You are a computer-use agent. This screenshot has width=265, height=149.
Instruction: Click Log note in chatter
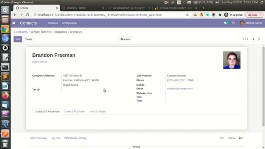[55, 138]
